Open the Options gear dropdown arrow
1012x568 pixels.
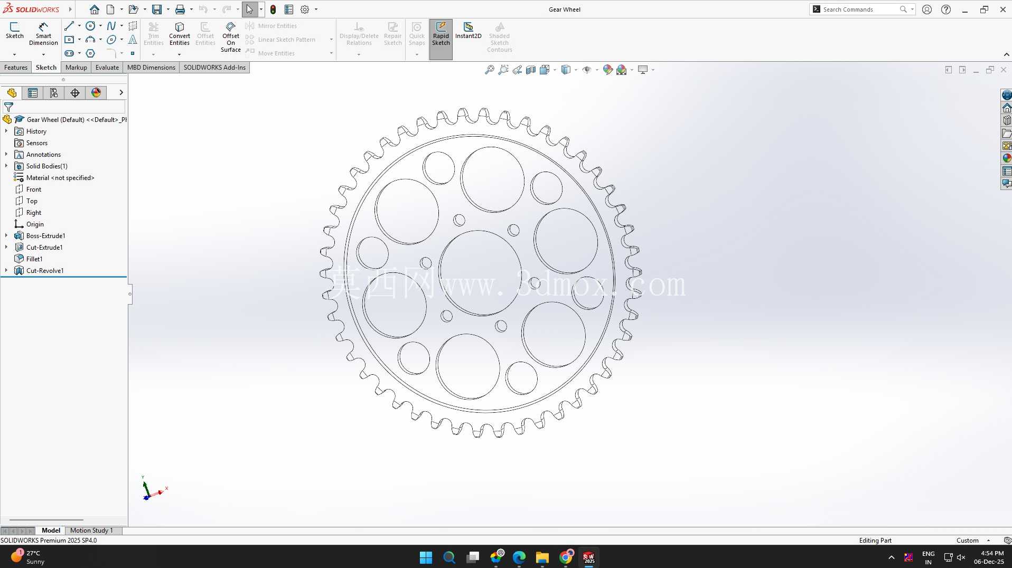click(316, 10)
